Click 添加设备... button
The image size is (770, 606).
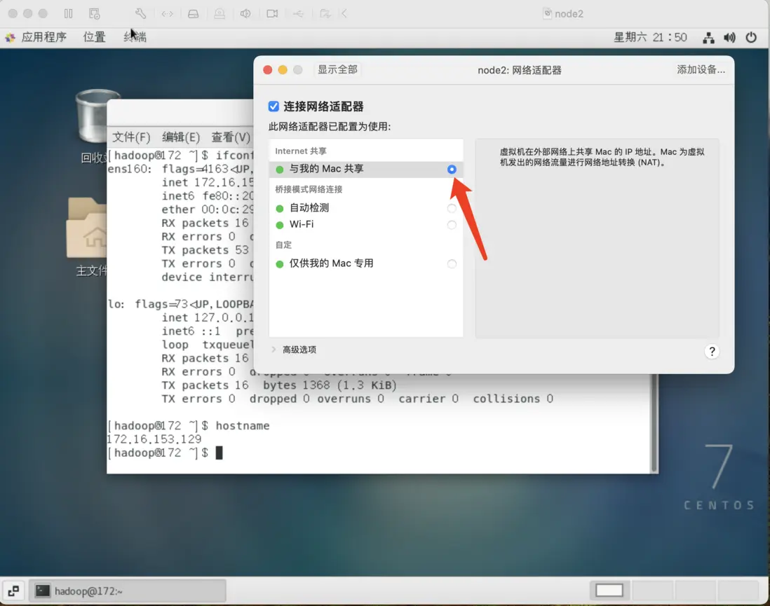(701, 69)
